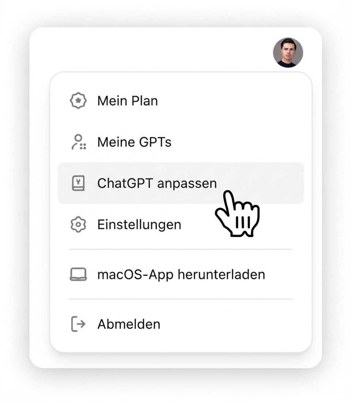Open the Mein Plan menu entry
The width and height of the screenshot is (351, 403).
pos(127,101)
